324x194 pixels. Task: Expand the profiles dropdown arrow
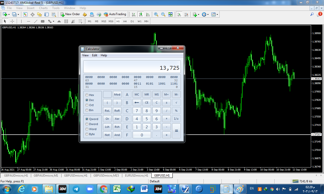[x=18, y=14]
